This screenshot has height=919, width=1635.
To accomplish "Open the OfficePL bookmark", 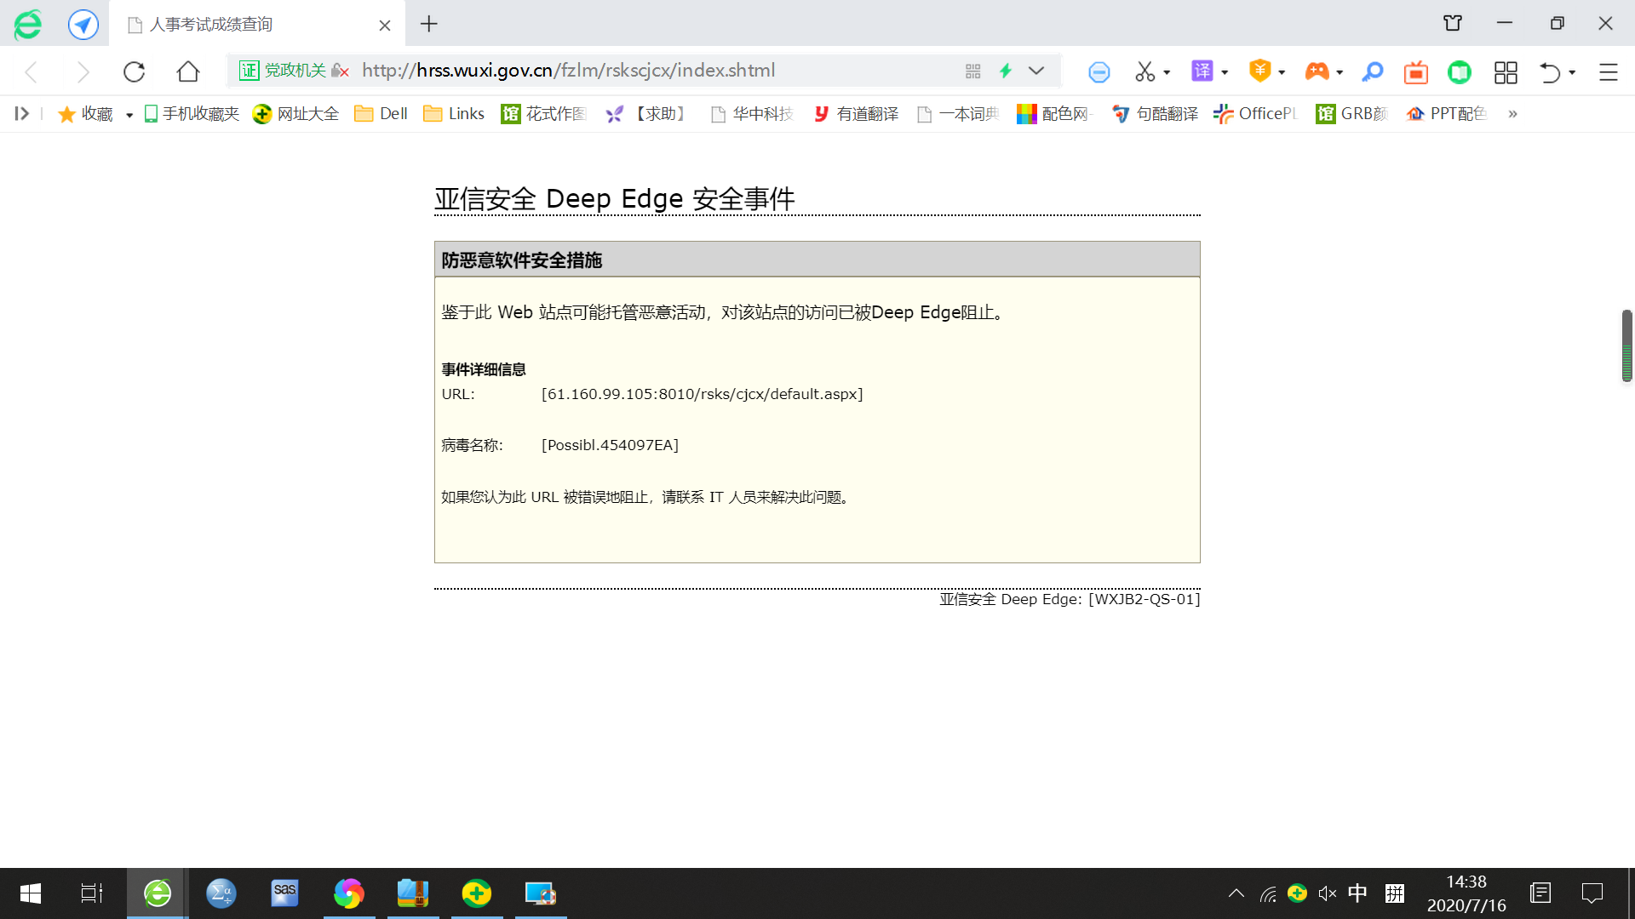I will pos(1255,113).
